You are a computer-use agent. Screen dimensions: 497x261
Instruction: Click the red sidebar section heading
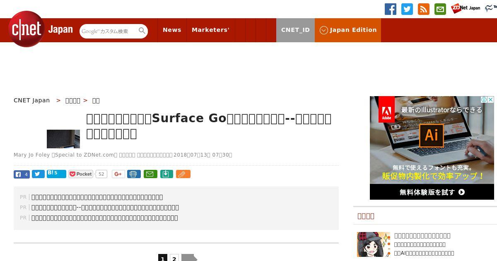pos(366,216)
